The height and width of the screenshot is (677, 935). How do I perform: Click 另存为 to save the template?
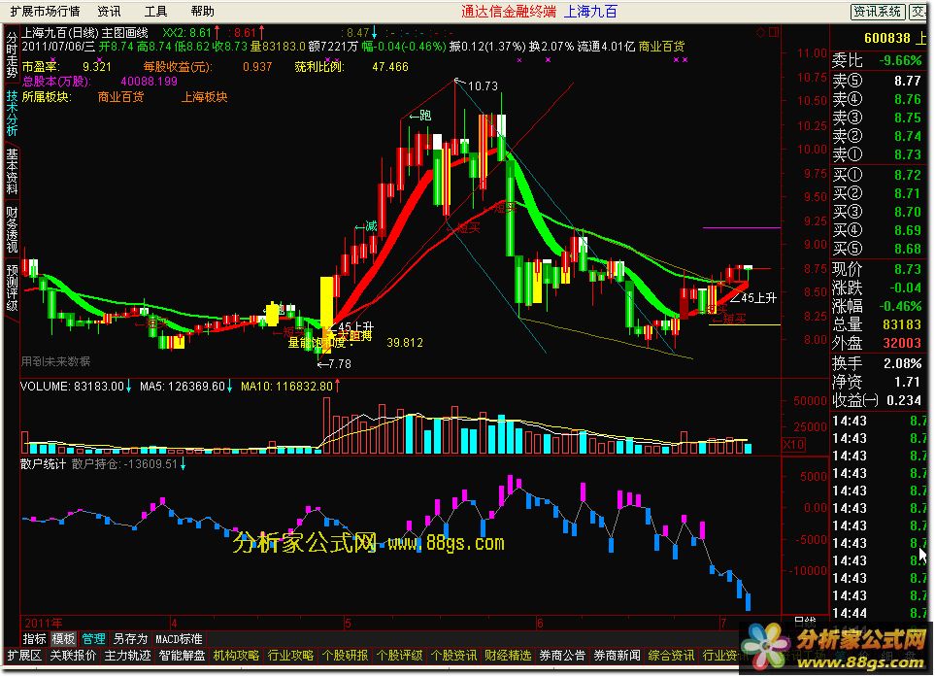pos(130,639)
